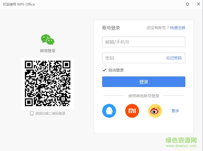The width and height of the screenshot is (203, 151).
Task: Click the 微信登录 label under the WeChat logo
Action: 48,51
